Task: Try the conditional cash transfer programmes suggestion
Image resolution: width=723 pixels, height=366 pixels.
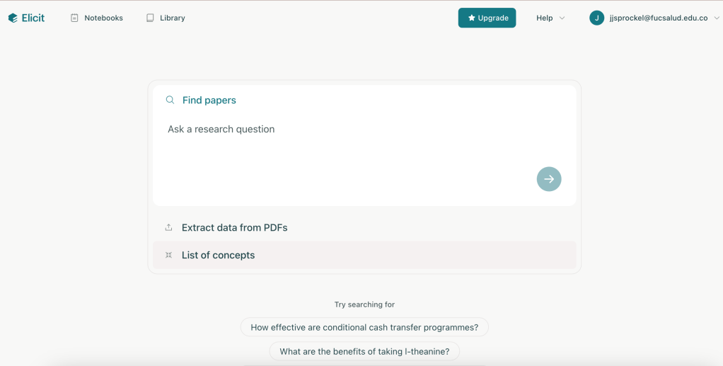Action: tap(364, 327)
